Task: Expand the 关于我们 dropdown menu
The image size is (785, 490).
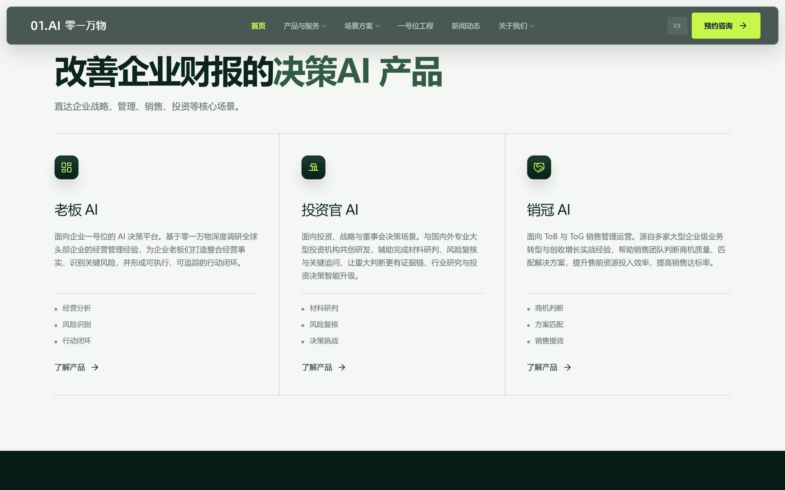Action: tap(516, 26)
